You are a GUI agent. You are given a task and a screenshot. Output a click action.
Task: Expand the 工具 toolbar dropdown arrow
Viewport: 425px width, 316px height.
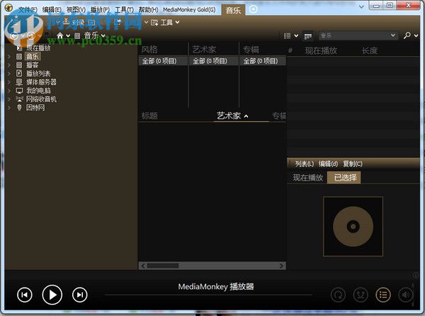coord(177,22)
